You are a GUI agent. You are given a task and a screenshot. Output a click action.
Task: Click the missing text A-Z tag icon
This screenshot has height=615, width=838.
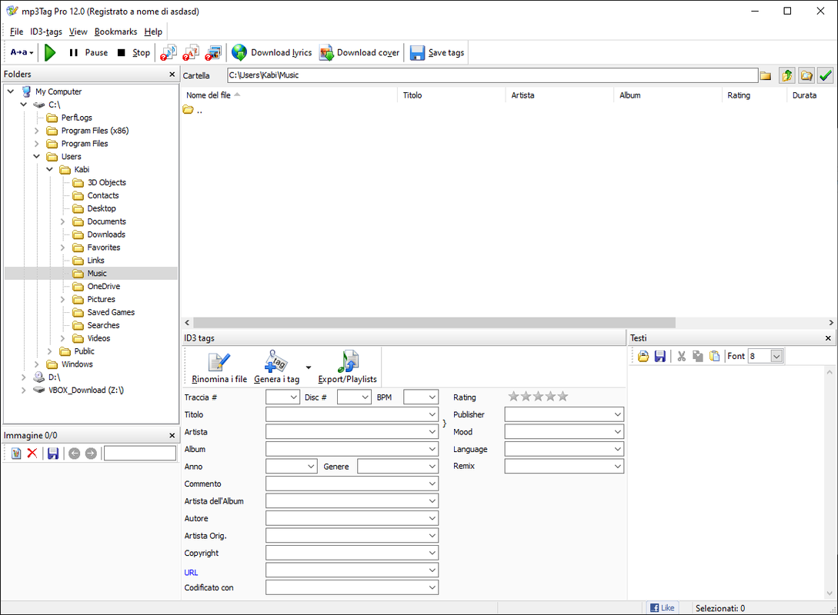pos(191,52)
